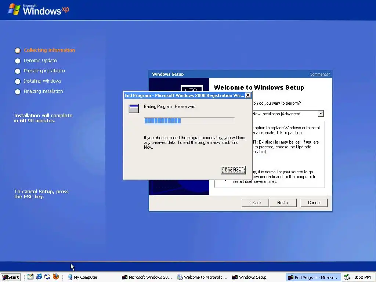Launch Internet Explorer from quick launch

[x=39, y=277]
